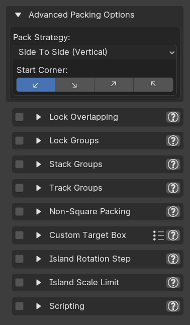Open the Pack Strategy dropdown
The width and height of the screenshot is (190, 325).
pyautogui.click(x=94, y=52)
